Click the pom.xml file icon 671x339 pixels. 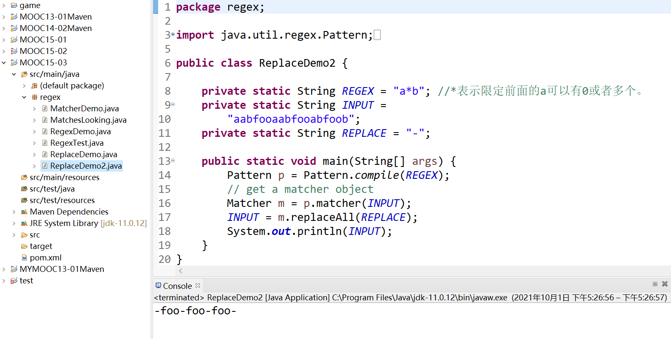[x=24, y=258]
